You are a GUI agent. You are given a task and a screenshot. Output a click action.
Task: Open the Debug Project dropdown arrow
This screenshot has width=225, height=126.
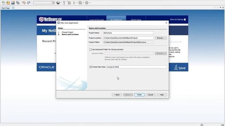click(83, 3)
